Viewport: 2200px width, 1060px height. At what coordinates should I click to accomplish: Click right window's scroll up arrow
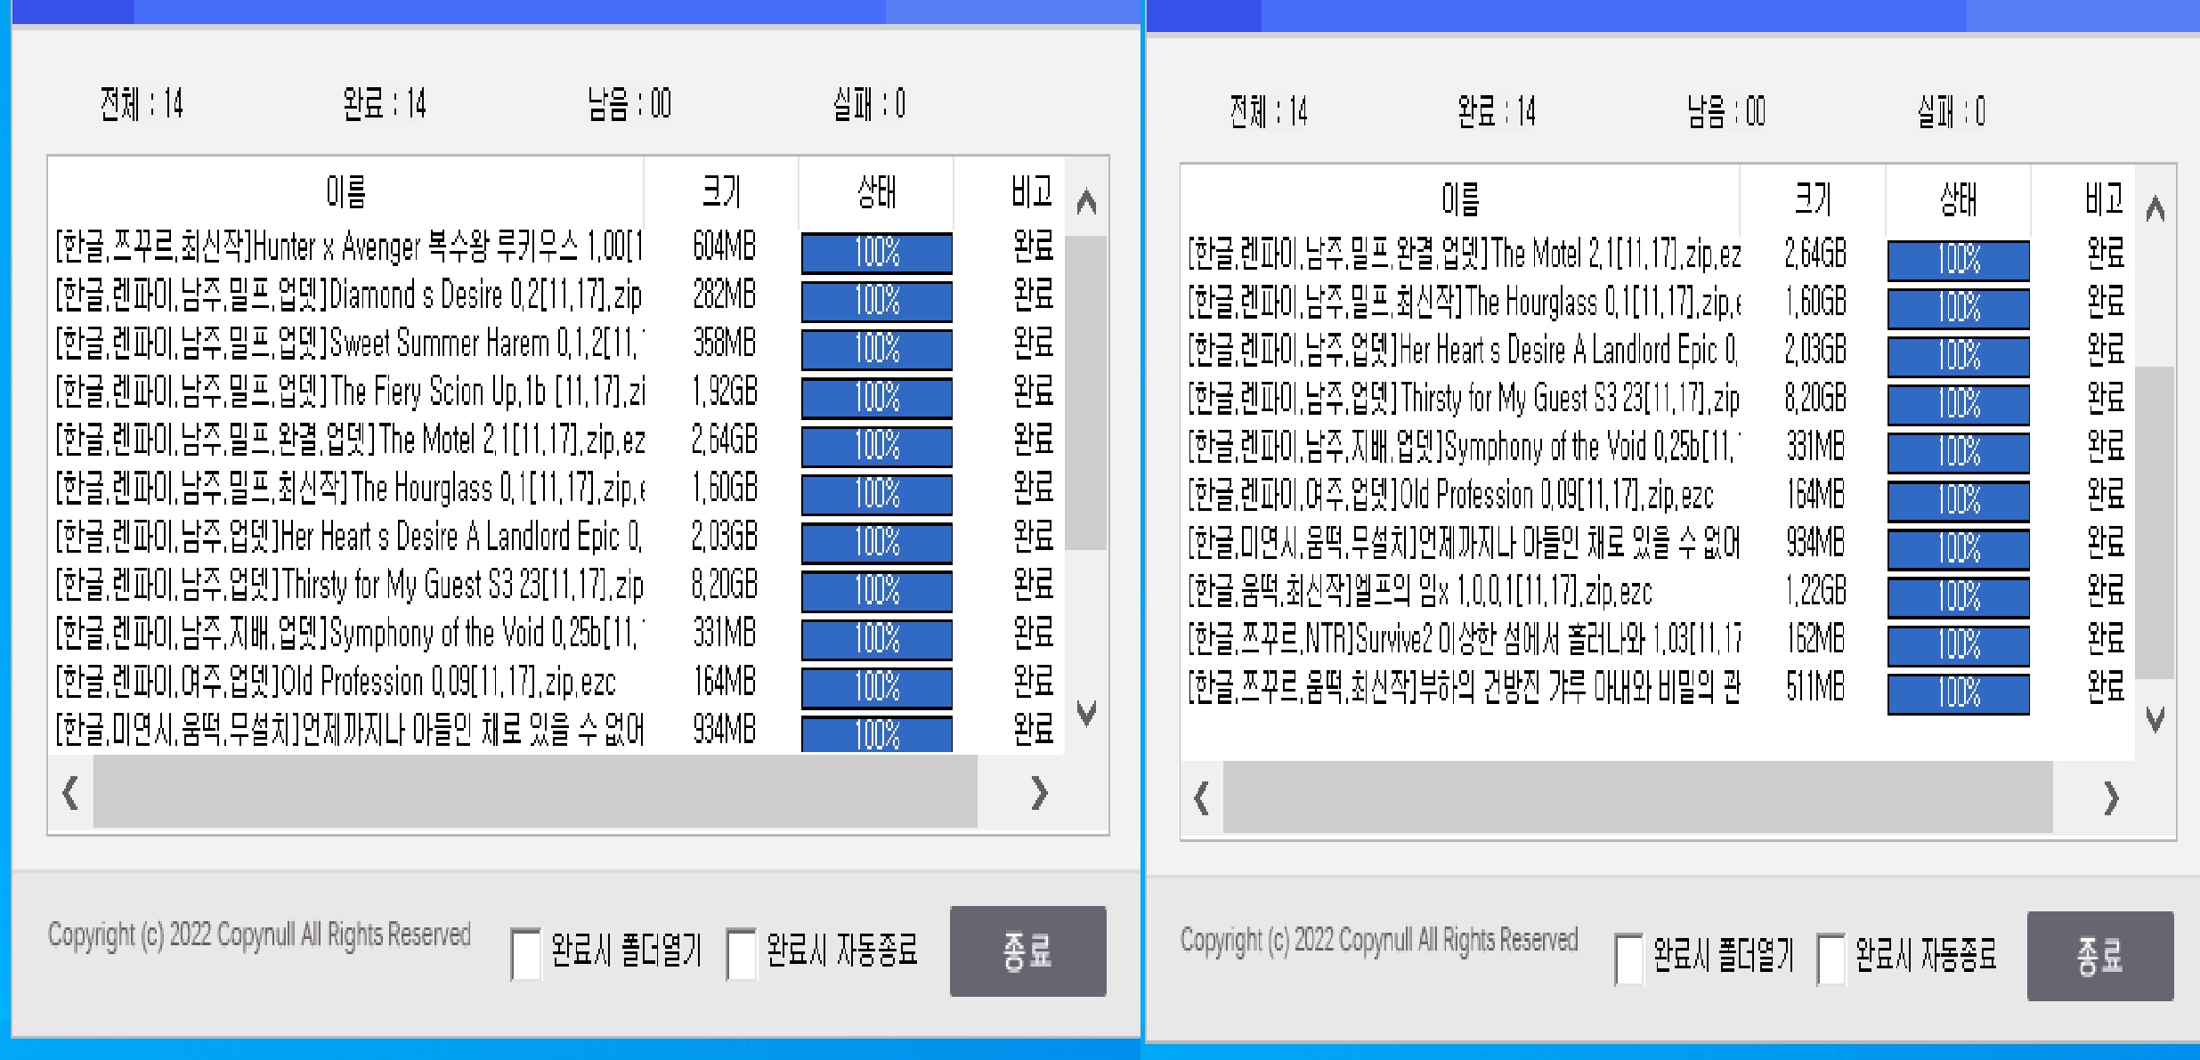[x=2155, y=210]
